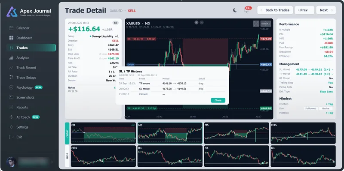Expand SL Moved history arrow
344x171 pixels.
(x=332, y=69)
